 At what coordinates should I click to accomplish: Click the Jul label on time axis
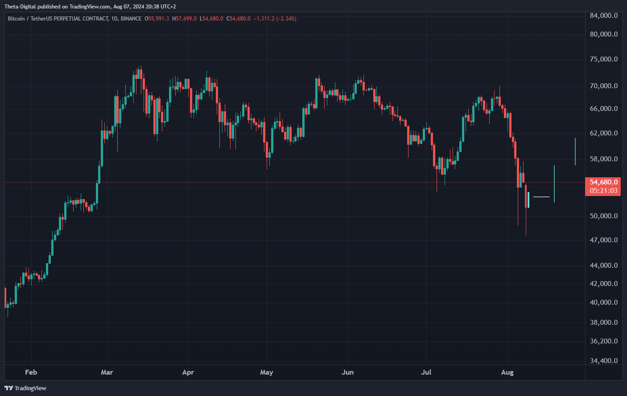click(426, 372)
